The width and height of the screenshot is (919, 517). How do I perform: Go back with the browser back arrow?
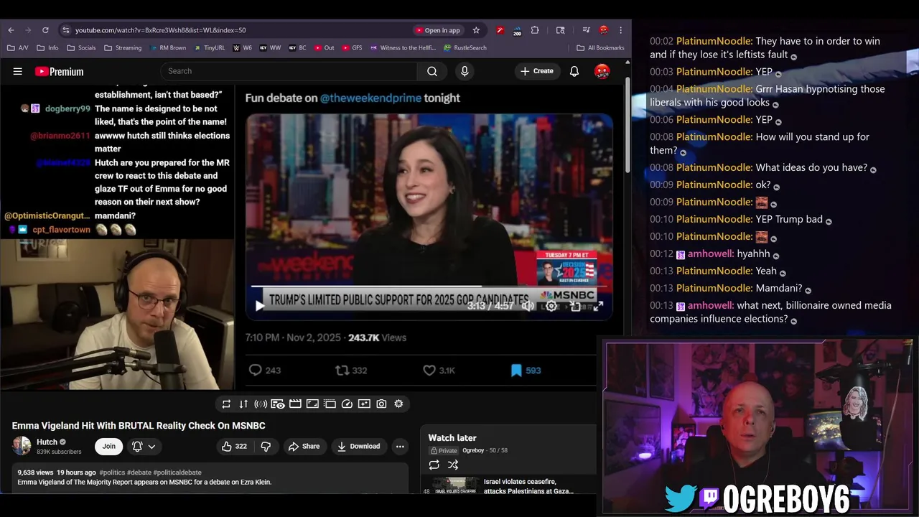tap(11, 30)
